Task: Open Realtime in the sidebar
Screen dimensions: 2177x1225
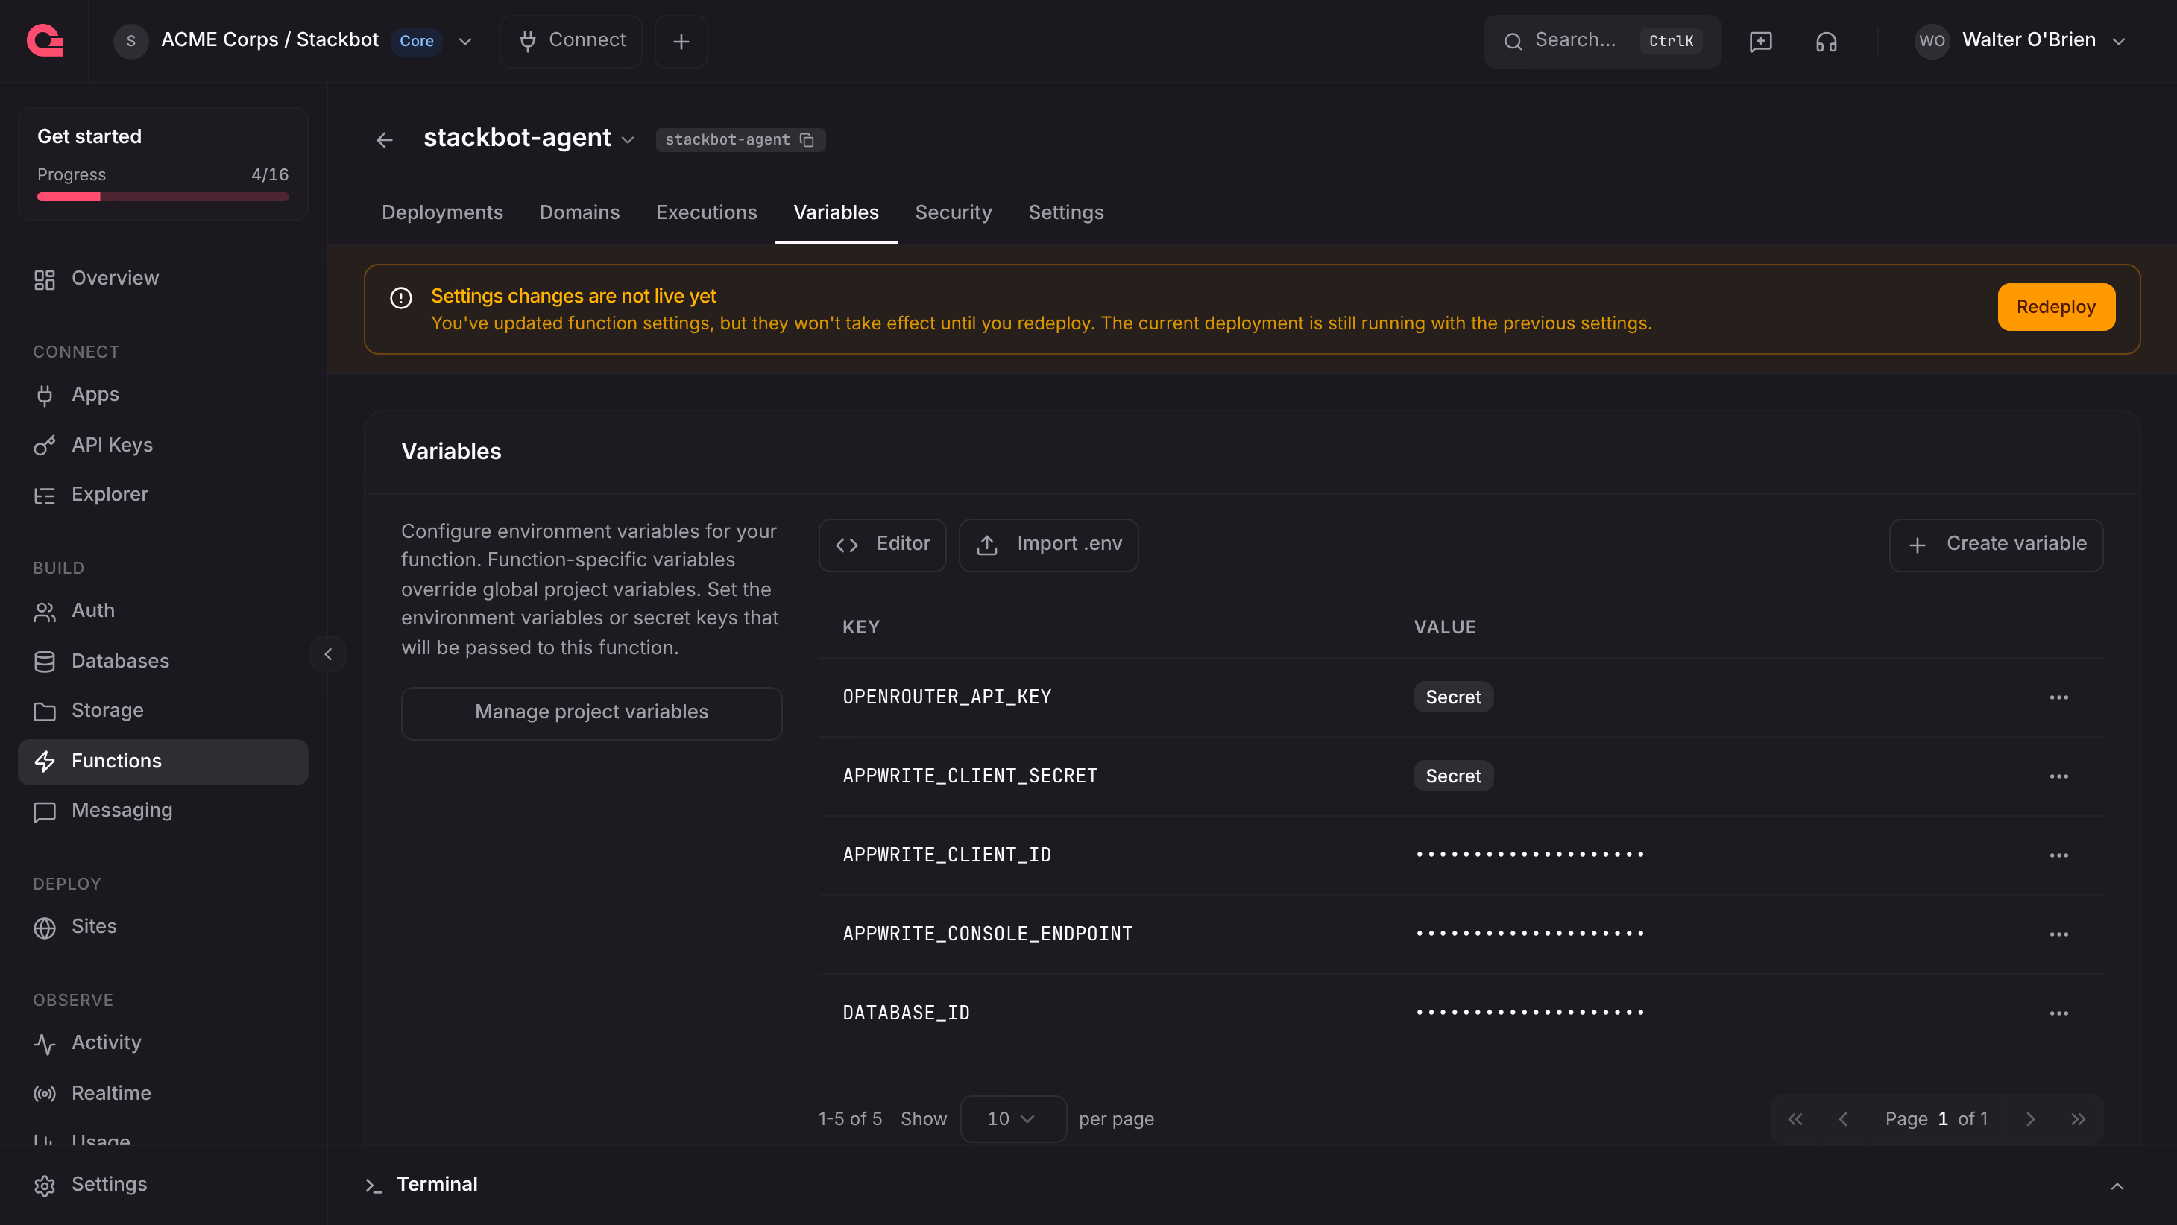Action: pyautogui.click(x=163, y=1093)
